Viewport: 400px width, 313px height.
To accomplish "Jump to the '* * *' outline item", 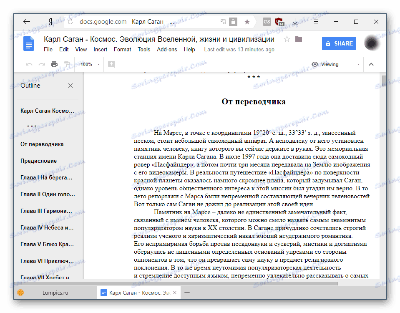I will [32, 126].
